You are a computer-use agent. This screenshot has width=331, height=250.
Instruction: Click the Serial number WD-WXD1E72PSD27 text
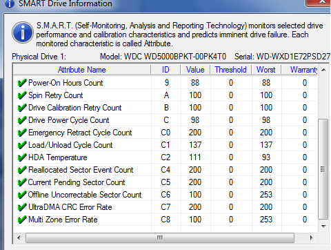point(293,57)
